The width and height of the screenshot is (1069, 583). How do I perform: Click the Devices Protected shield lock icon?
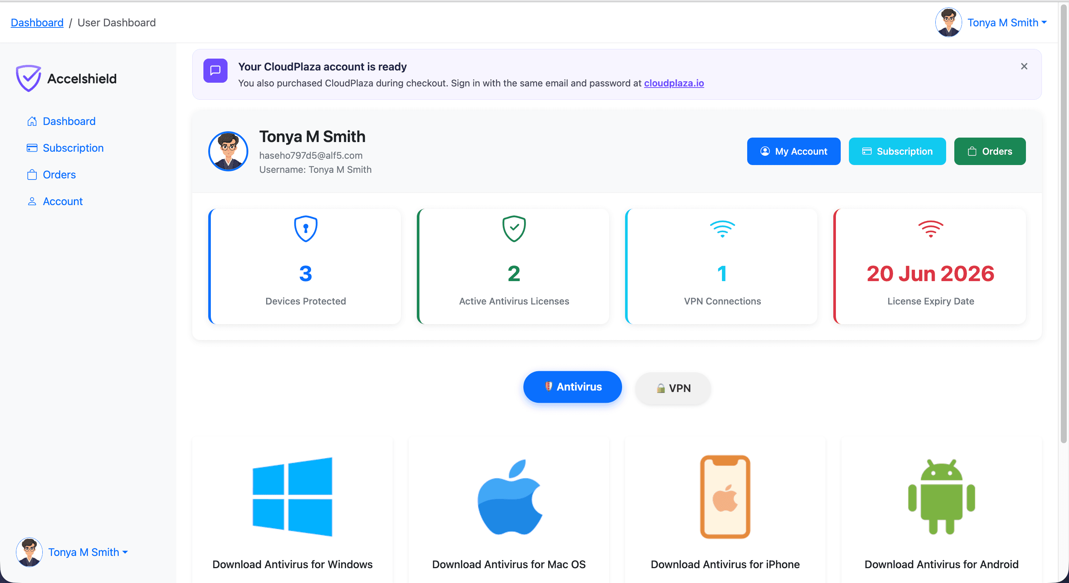pyautogui.click(x=306, y=228)
